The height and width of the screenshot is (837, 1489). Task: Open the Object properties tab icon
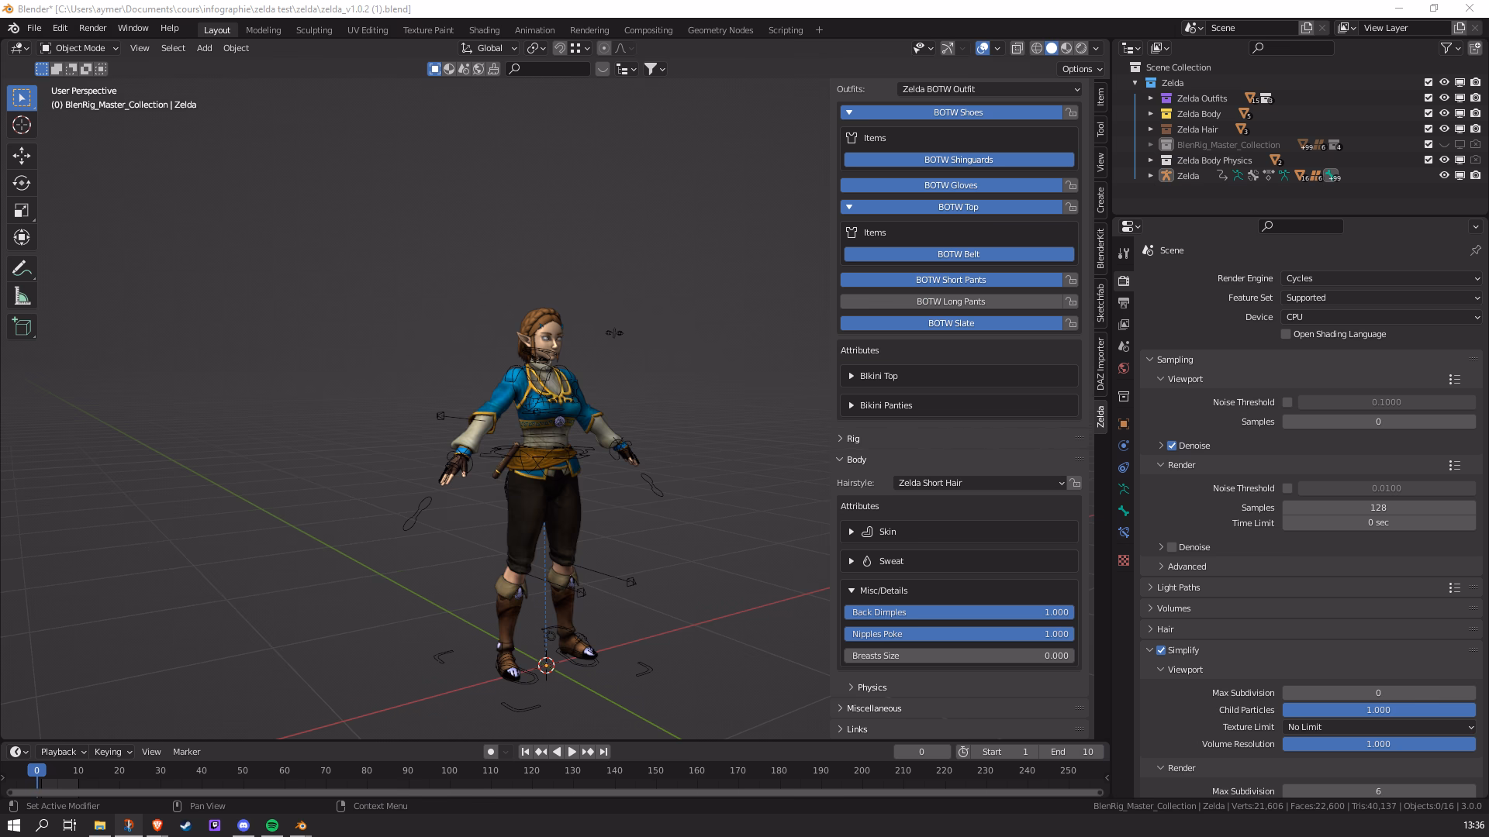pyautogui.click(x=1124, y=424)
